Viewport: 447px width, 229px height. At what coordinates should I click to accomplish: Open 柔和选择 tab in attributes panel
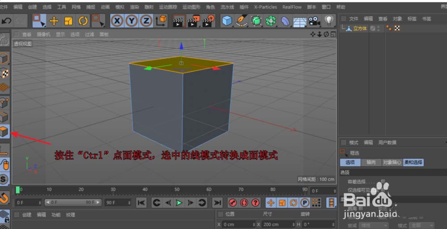pyautogui.click(x=413, y=163)
